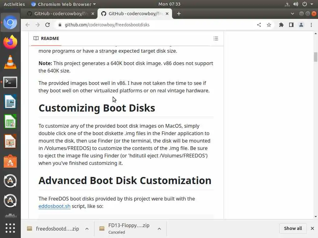Viewport: 318px width, 238px height.
Task: Open LibreOffice Writer from dock
Action: (x=10, y=102)
